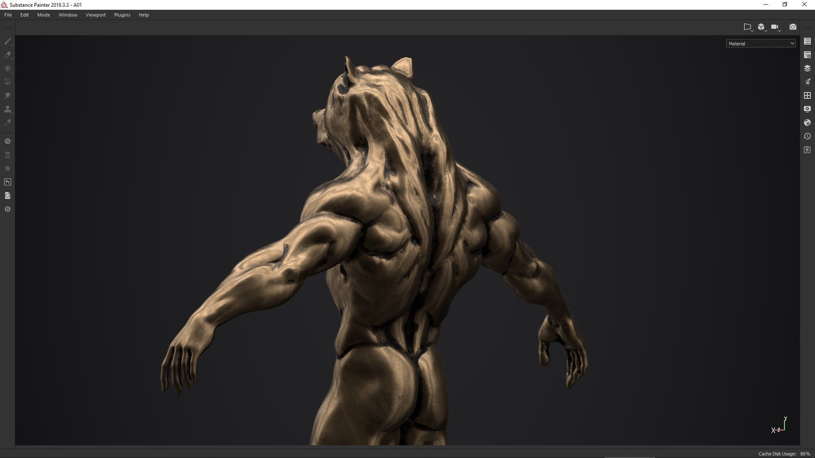
Task: Select the Material Picker eyedropper
Action: click(x=7, y=123)
